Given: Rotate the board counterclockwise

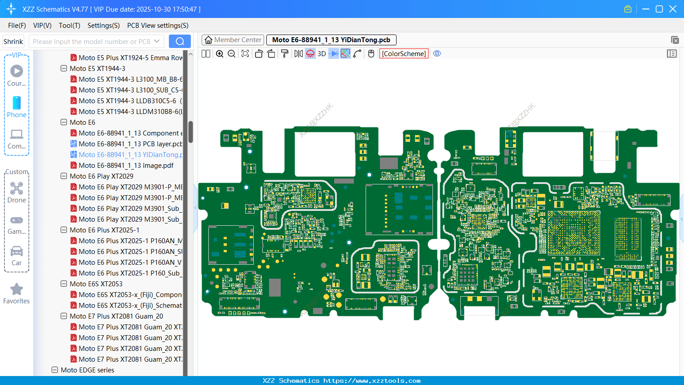Looking at the screenshot, I should pos(259,54).
